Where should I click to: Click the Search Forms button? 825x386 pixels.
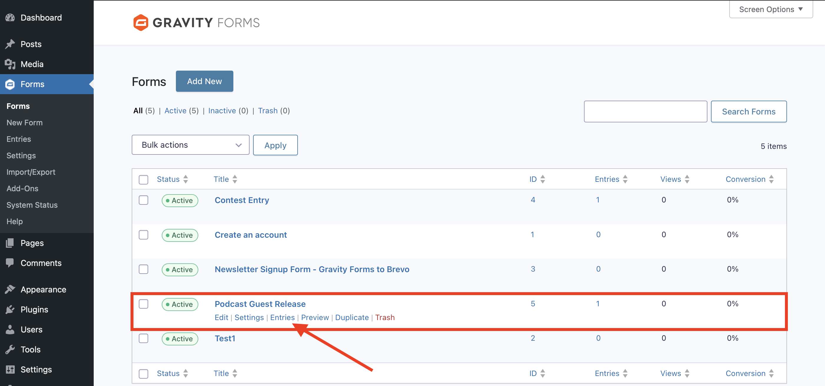point(749,112)
